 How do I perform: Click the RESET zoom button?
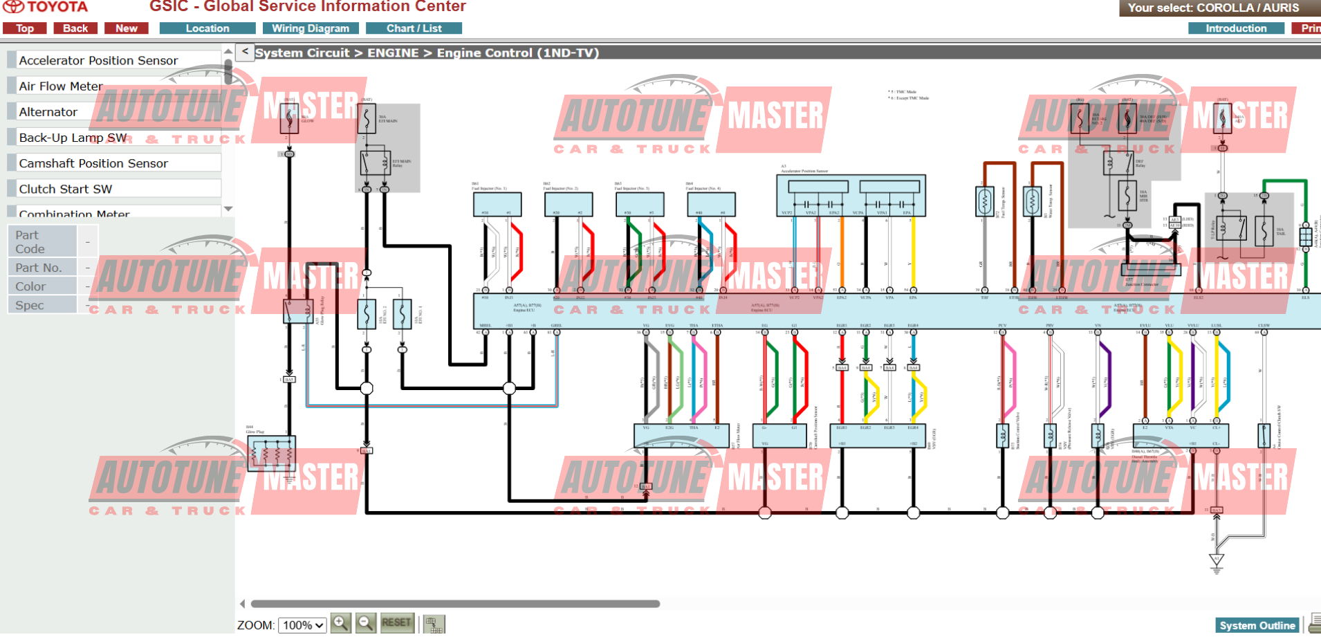pyautogui.click(x=396, y=623)
